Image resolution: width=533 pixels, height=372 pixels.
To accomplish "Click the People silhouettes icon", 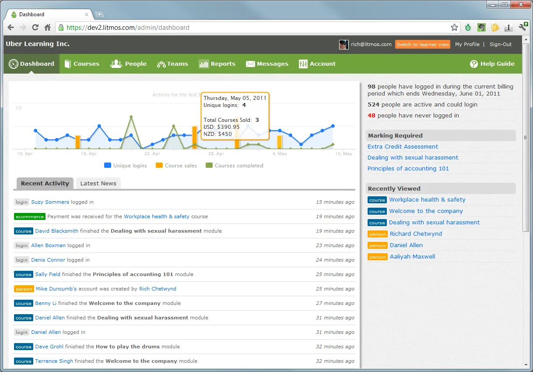I will tap(116, 64).
